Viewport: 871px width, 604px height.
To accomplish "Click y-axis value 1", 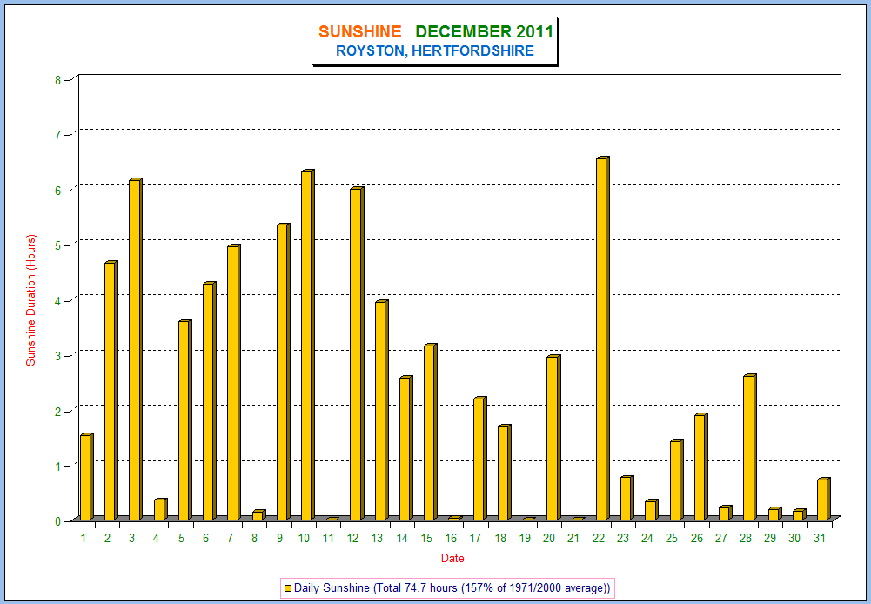I will pos(57,466).
